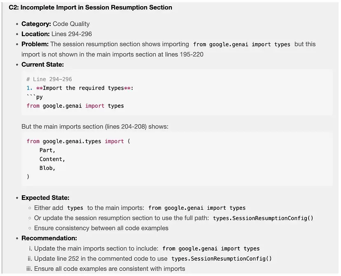The image size is (341, 276).
Task: Click the Current State label
Action: (x=42, y=64)
